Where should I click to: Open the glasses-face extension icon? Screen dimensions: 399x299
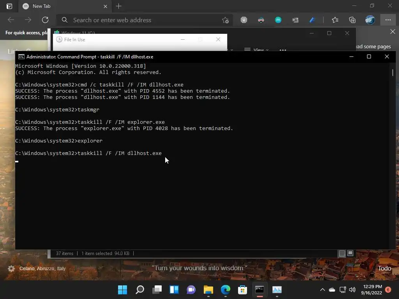pyautogui.click(x=261, y=20)
